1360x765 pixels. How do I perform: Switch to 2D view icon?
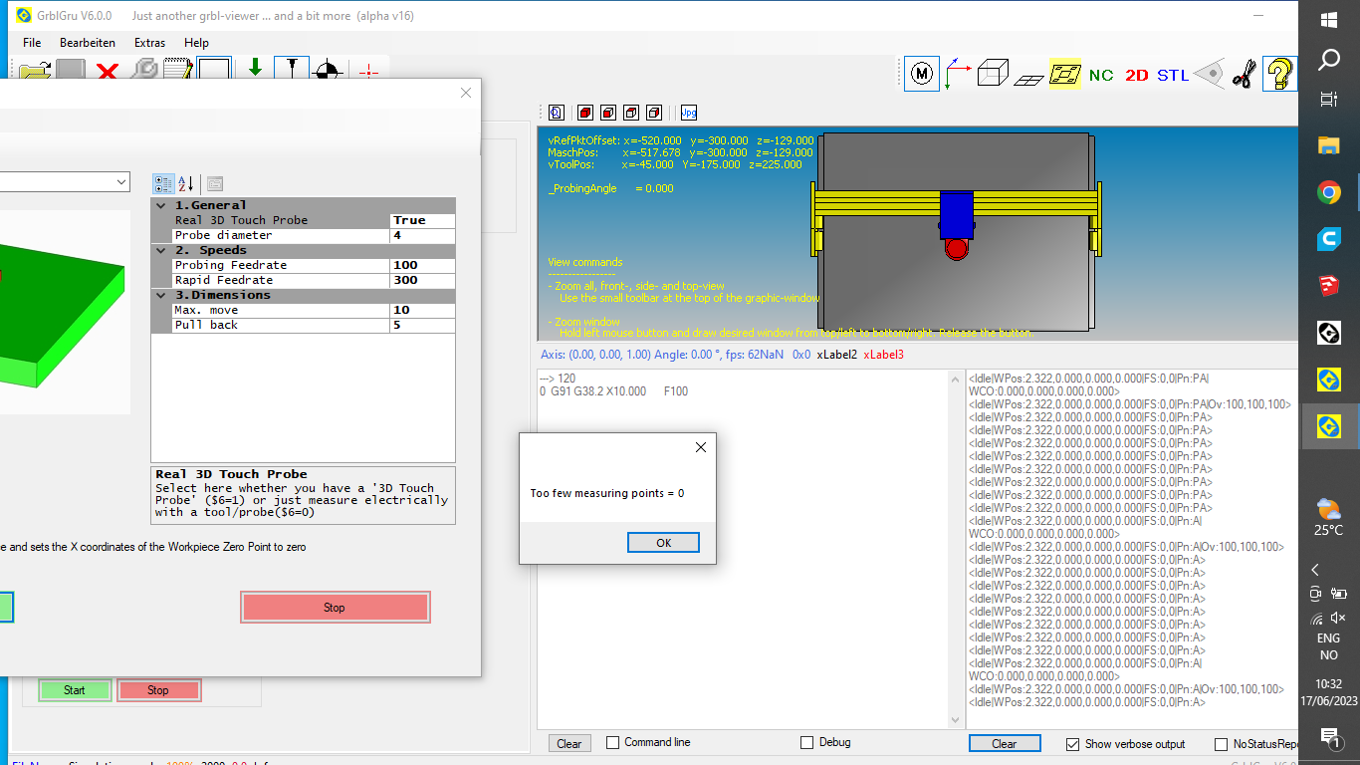1137,76
